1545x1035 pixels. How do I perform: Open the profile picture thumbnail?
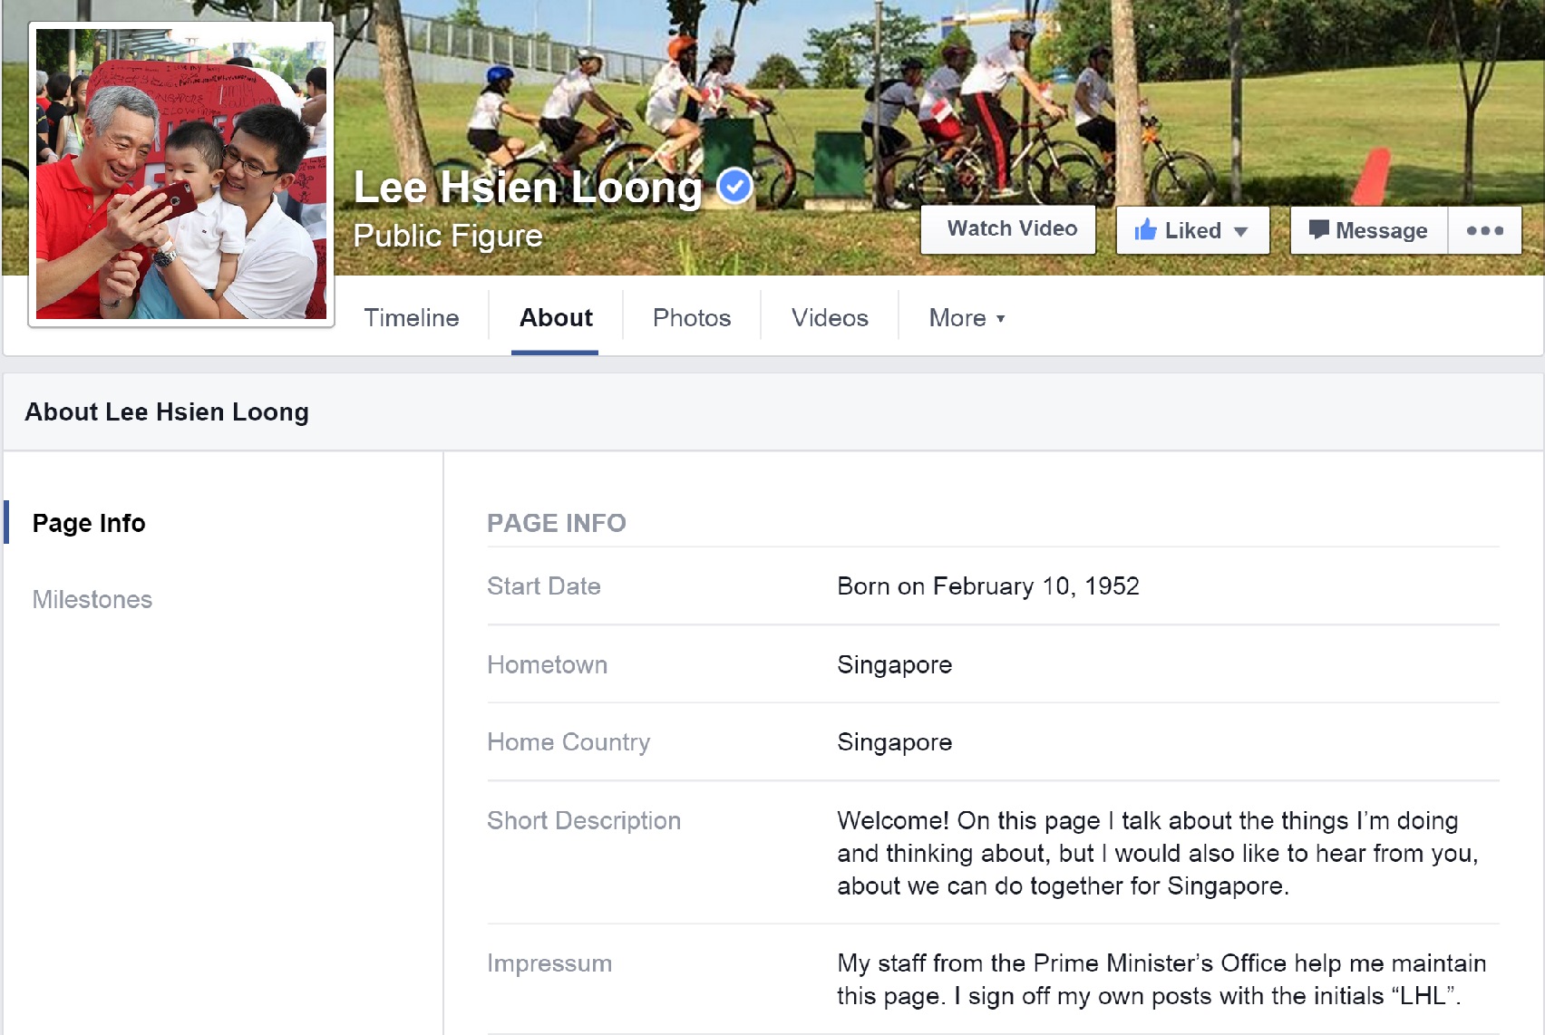181,174
